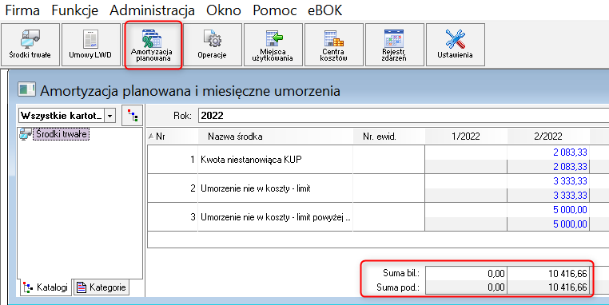Expand the Wszystkie kartoteki dropdown

(x=110, y=116)
